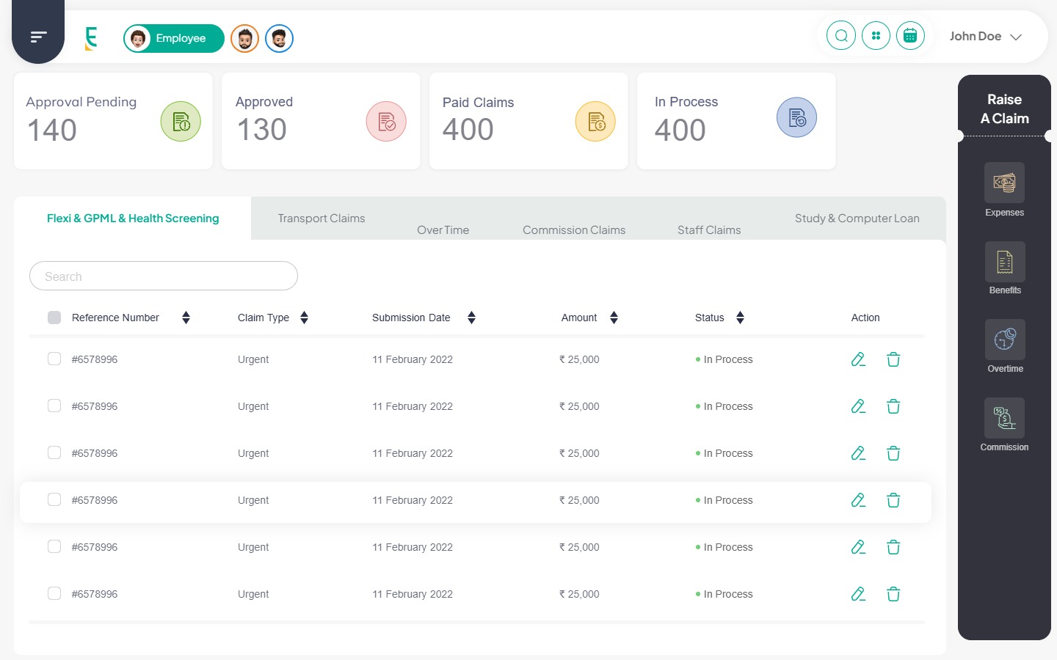
Task: Open the Study & Computer Loan tab
Action: pyautogui.click(x=857, y=219)
